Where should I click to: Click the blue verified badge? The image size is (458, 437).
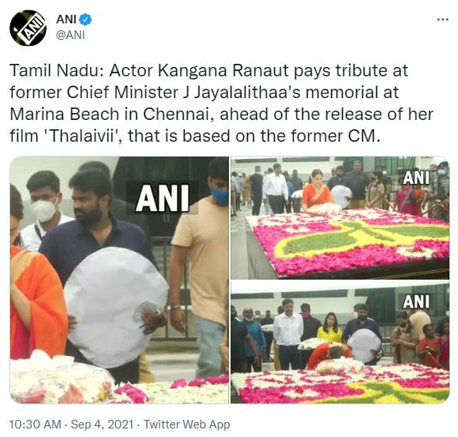[86, 19]
